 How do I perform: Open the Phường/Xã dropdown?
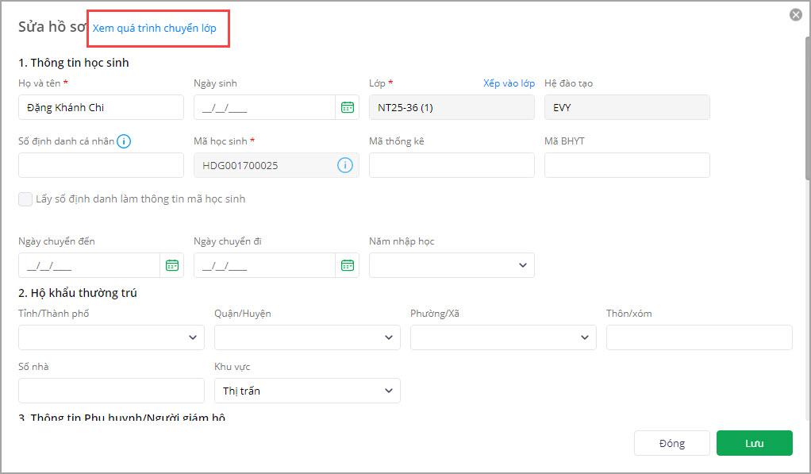[503, 337]
